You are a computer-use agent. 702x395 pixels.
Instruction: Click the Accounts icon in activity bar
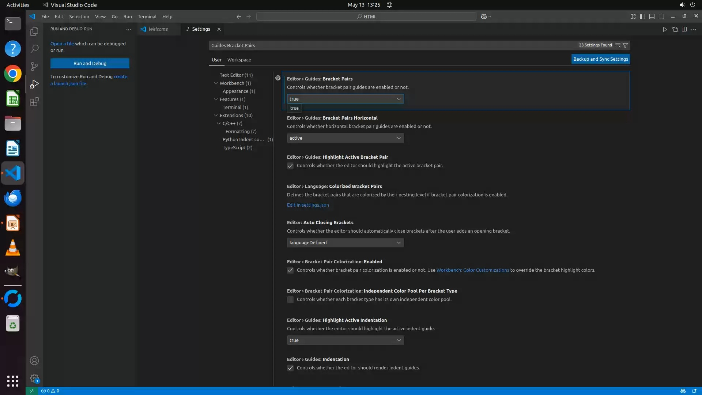[34, 361]
